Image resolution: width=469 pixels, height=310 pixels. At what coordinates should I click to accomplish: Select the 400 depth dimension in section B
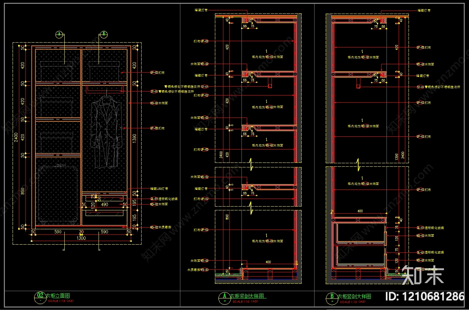[360, 211]
